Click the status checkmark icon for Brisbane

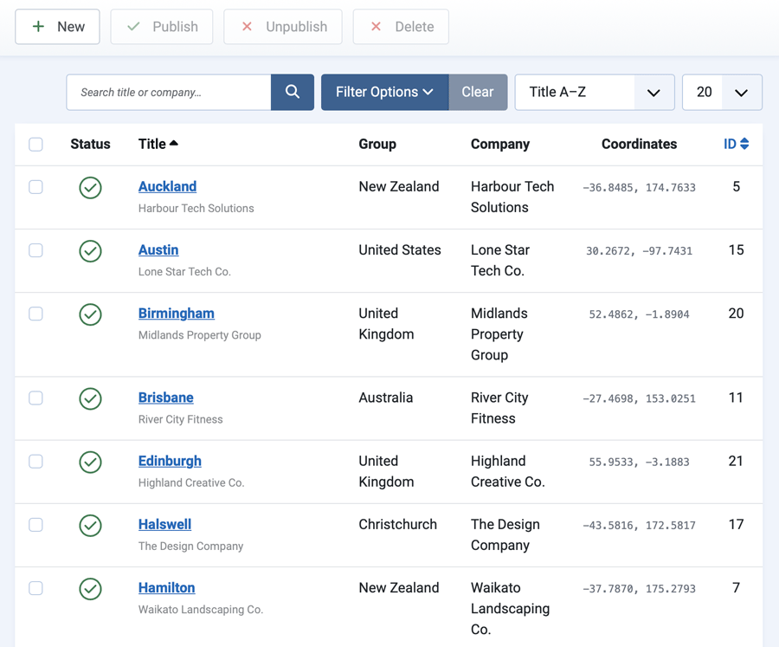coord(90,398)
